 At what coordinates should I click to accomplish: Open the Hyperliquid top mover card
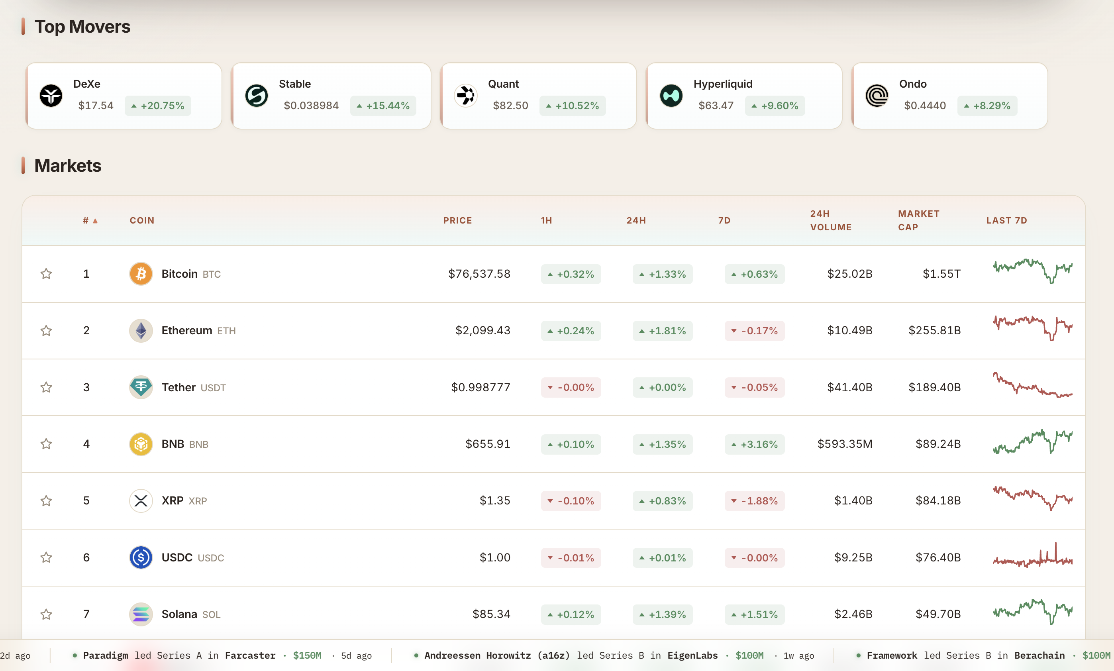pyautogui.click(x=744, y=96)
